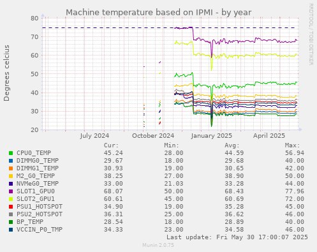The width and height of the screenshot is (317, 252).
Task: Select the PSU2_HOTSPOT legend label
Action: [x=40, y=214]
